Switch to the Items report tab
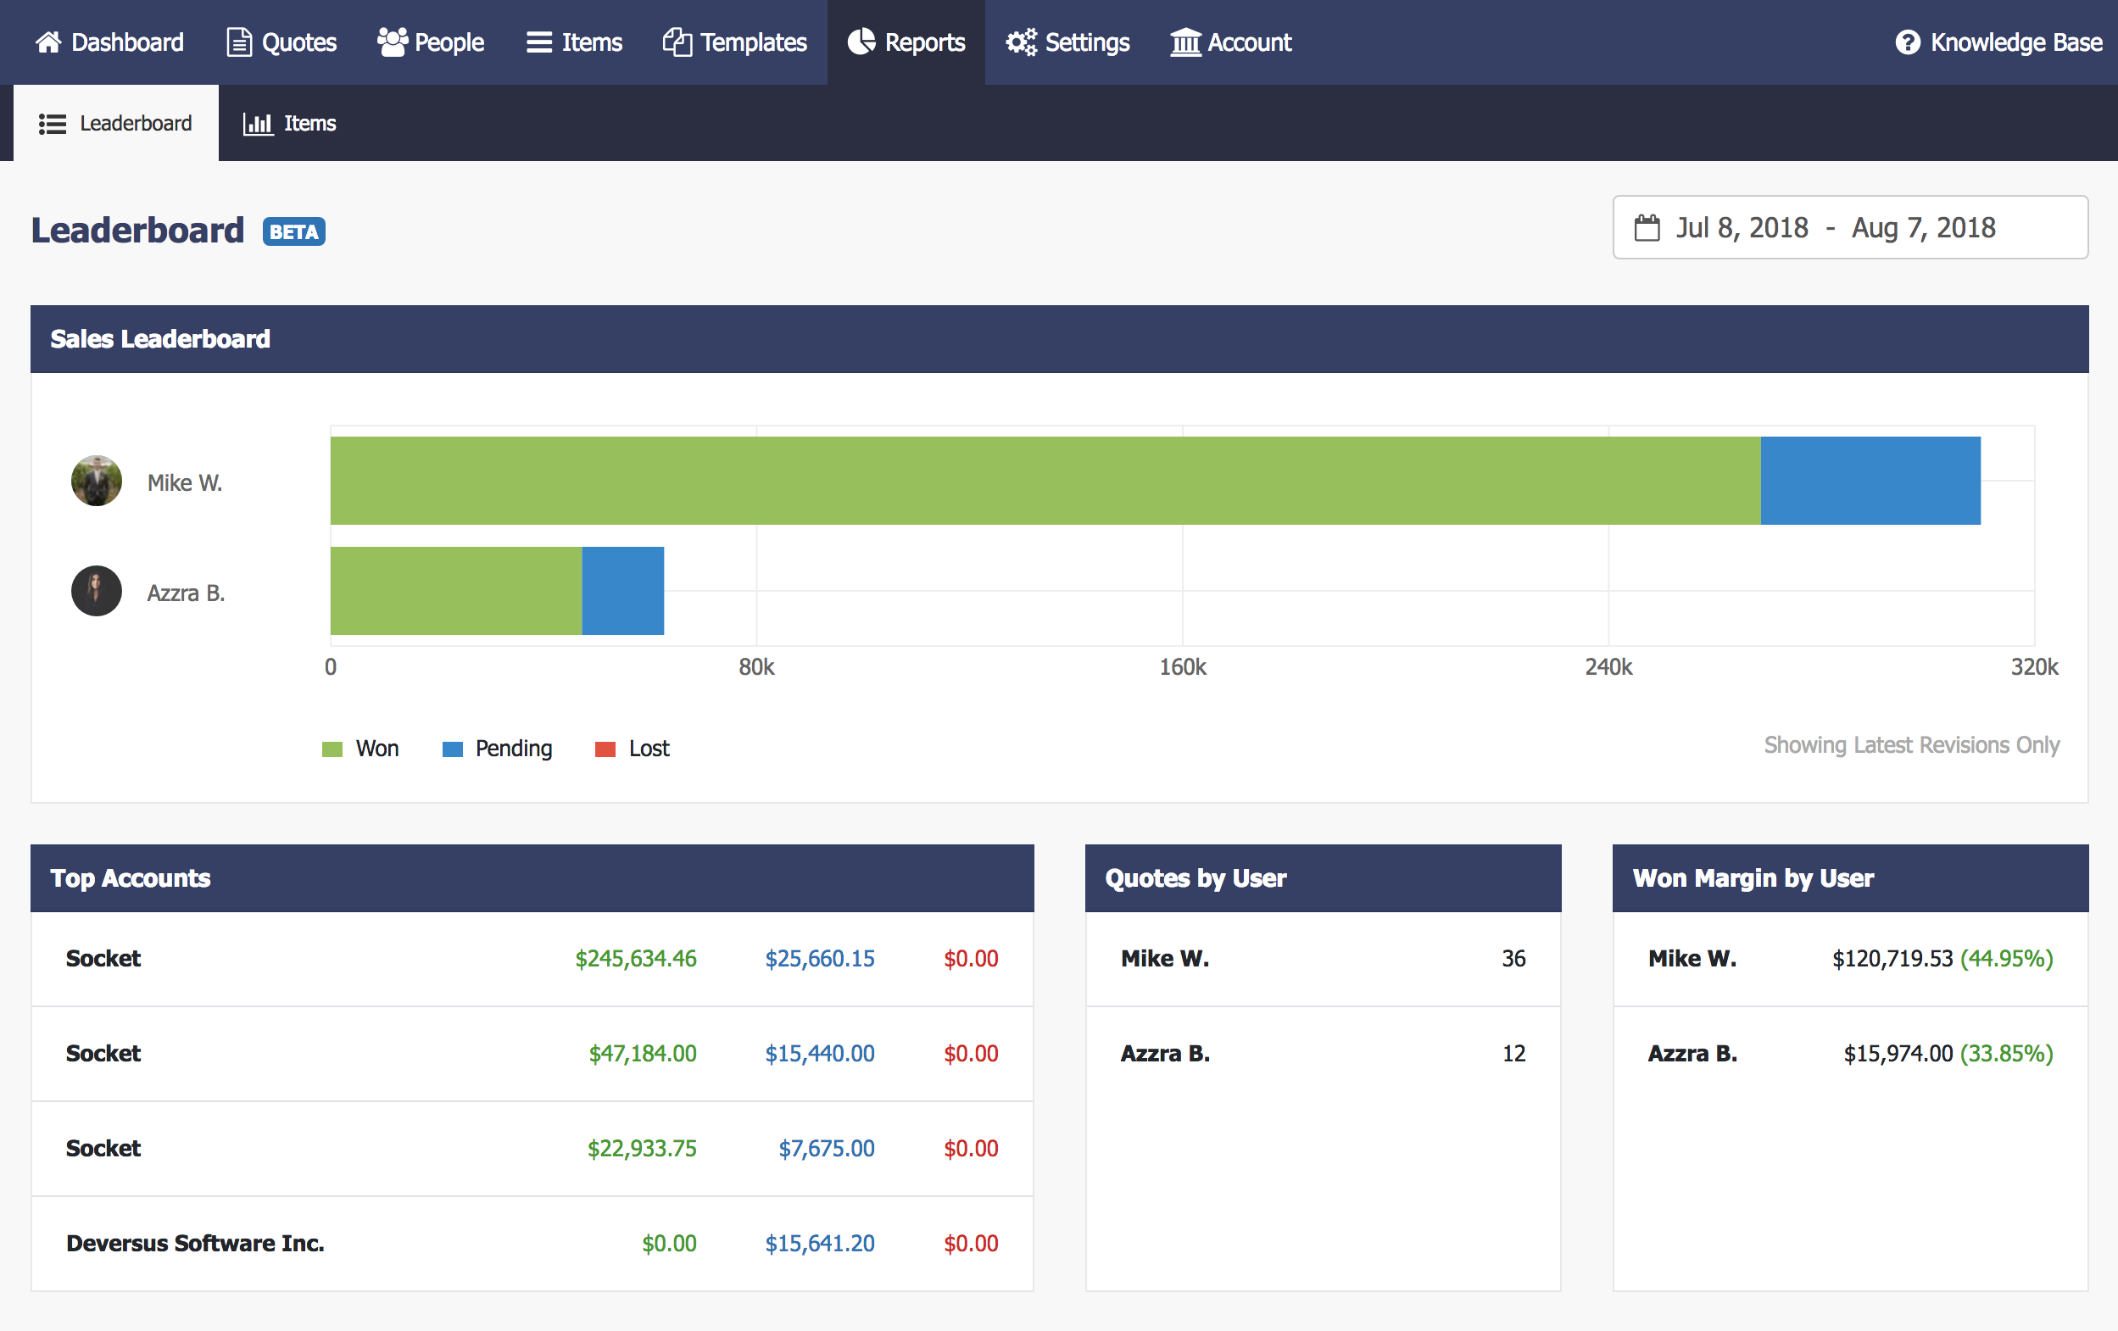The height and width of the screenshot is (1331, 2118). 290,123
